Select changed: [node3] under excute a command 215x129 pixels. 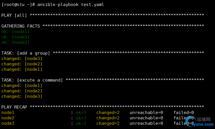[22, 96]
